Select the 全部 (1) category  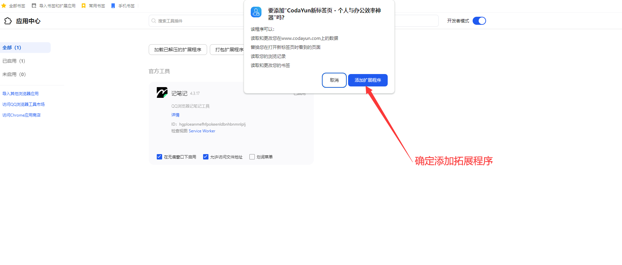[x=25, y=48]
